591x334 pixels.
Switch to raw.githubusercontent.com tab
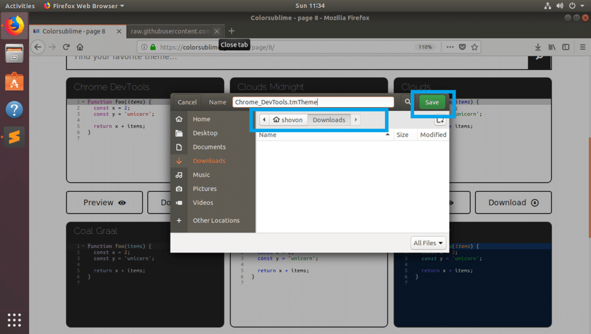click(x=171, y=31)
